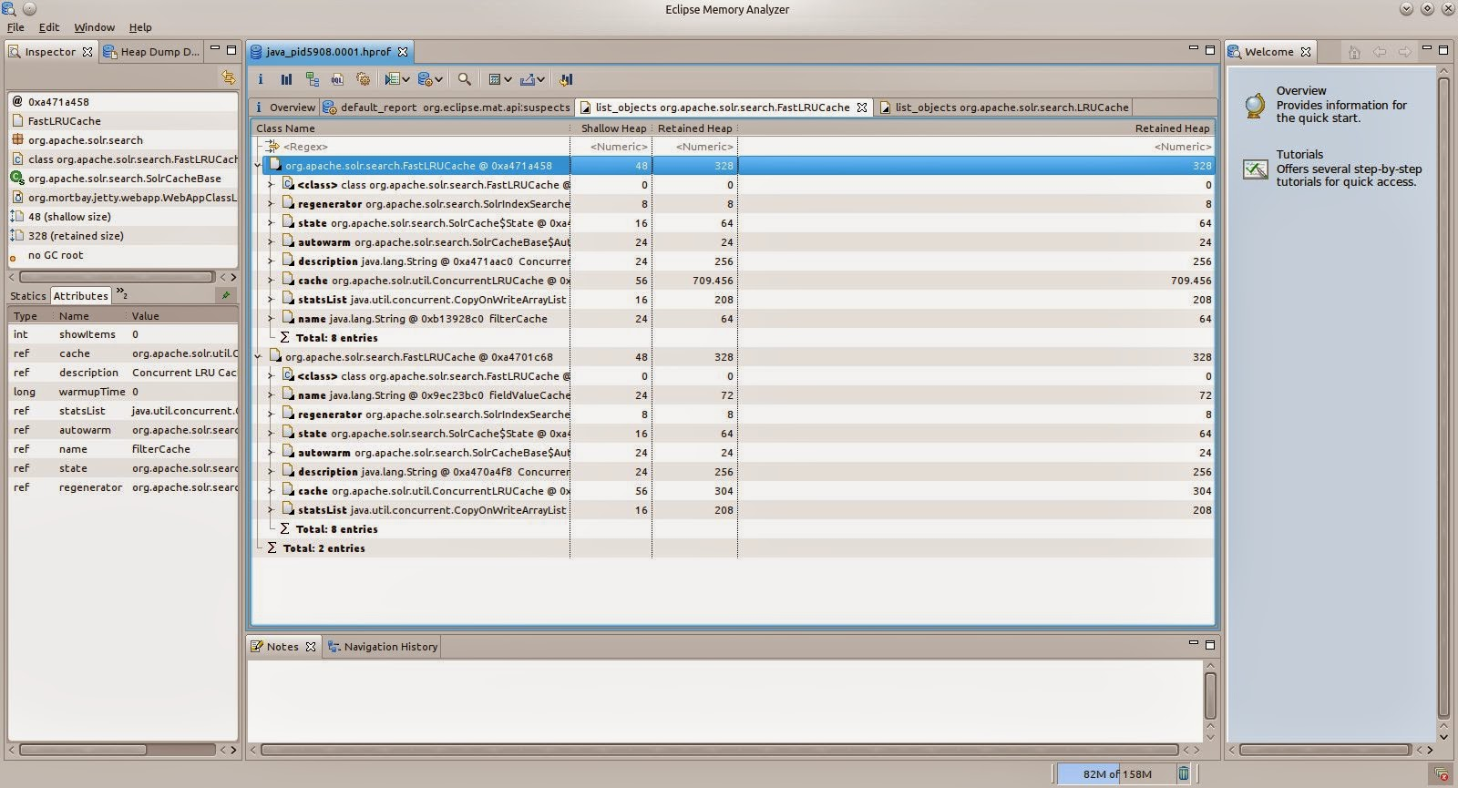Open the File menu
The height and width of the screenshot is (788, 1458).
(x=15, y=27)
